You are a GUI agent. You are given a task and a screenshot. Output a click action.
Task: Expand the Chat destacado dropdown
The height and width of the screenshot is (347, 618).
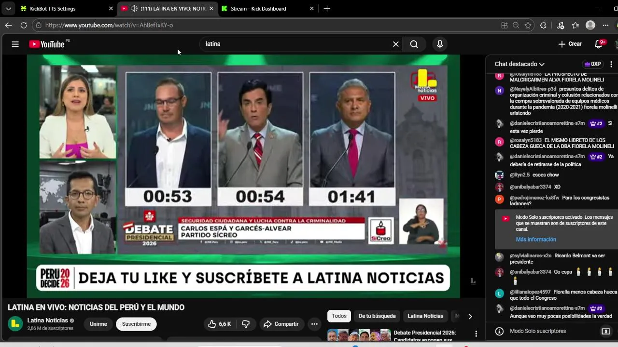click(520, 64)
